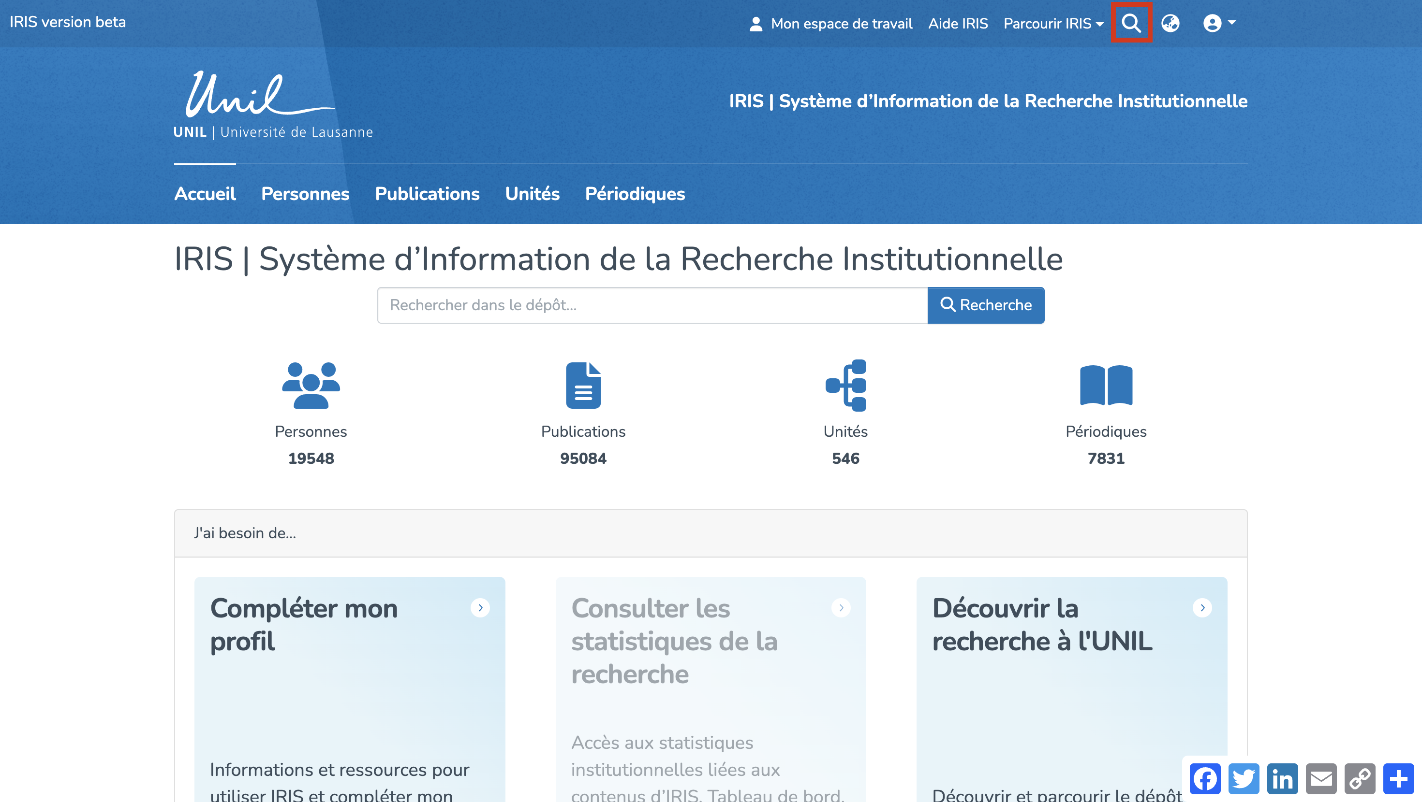Open the language globe menu

1170,23
